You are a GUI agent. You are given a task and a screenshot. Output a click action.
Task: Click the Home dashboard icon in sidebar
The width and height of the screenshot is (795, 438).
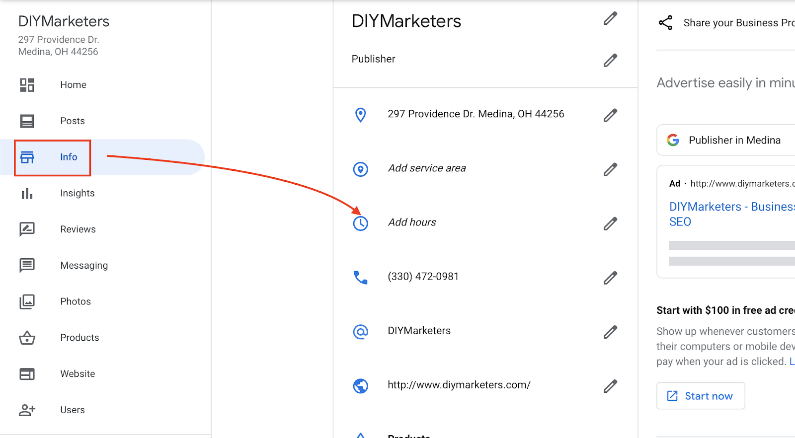pyautogui.click(x=27, y=85)
